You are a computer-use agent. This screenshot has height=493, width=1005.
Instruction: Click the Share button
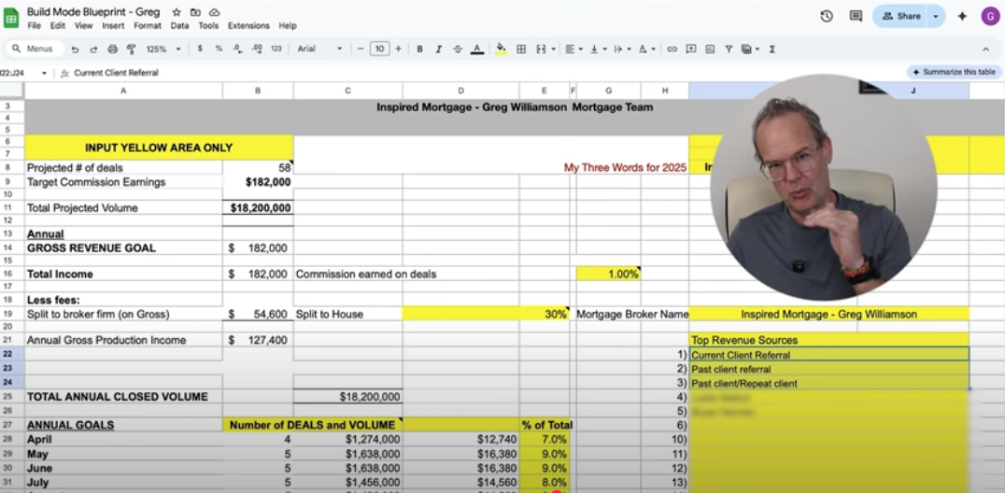tap(900, 16)
